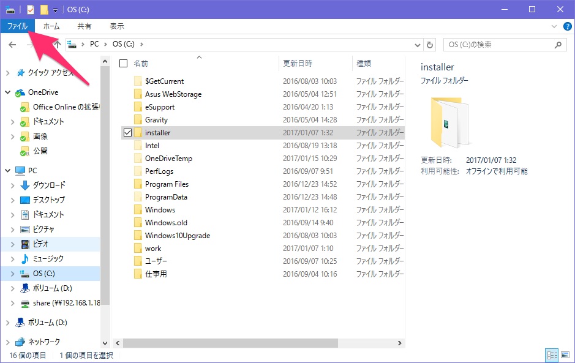Image resolution: width=575 pixels, height=363 pixels.
Task: Open OneDrive 画像 folder
Action: [40, 137]
